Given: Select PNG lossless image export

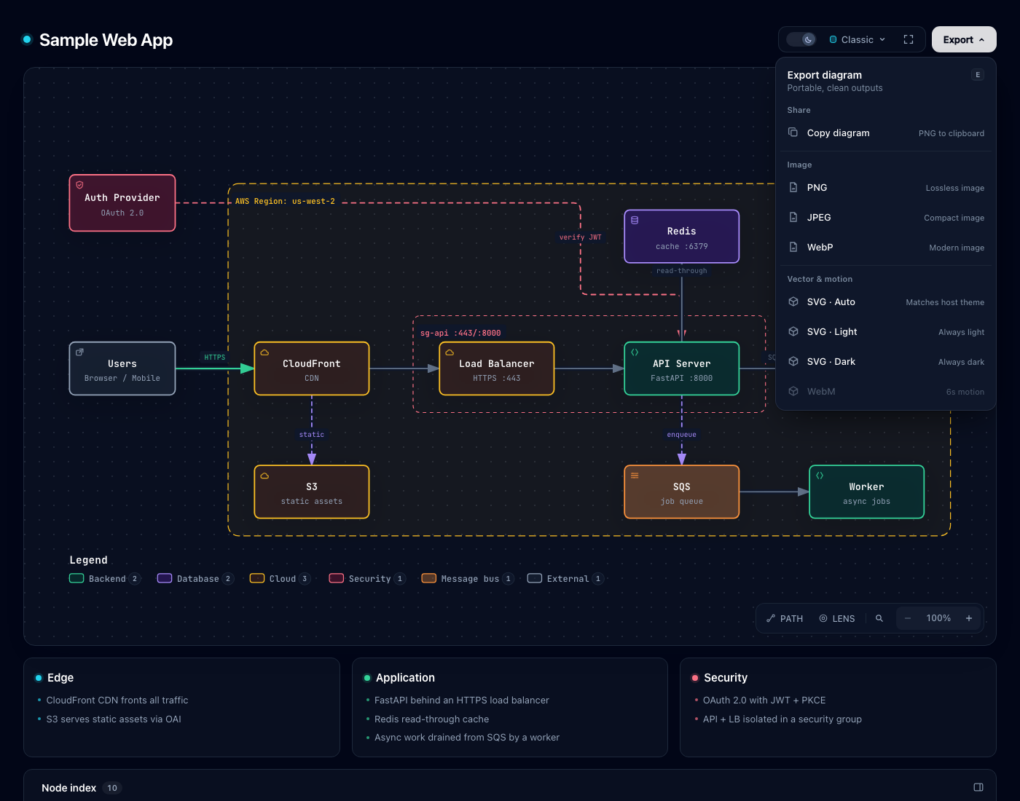Looking at the screenshot, I should [x=886, y=188].
